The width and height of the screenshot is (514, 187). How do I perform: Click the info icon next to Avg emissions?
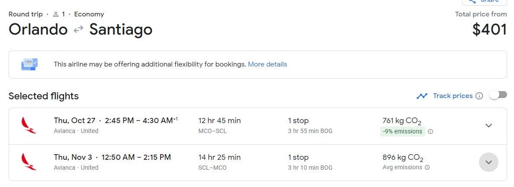point(427,168)
